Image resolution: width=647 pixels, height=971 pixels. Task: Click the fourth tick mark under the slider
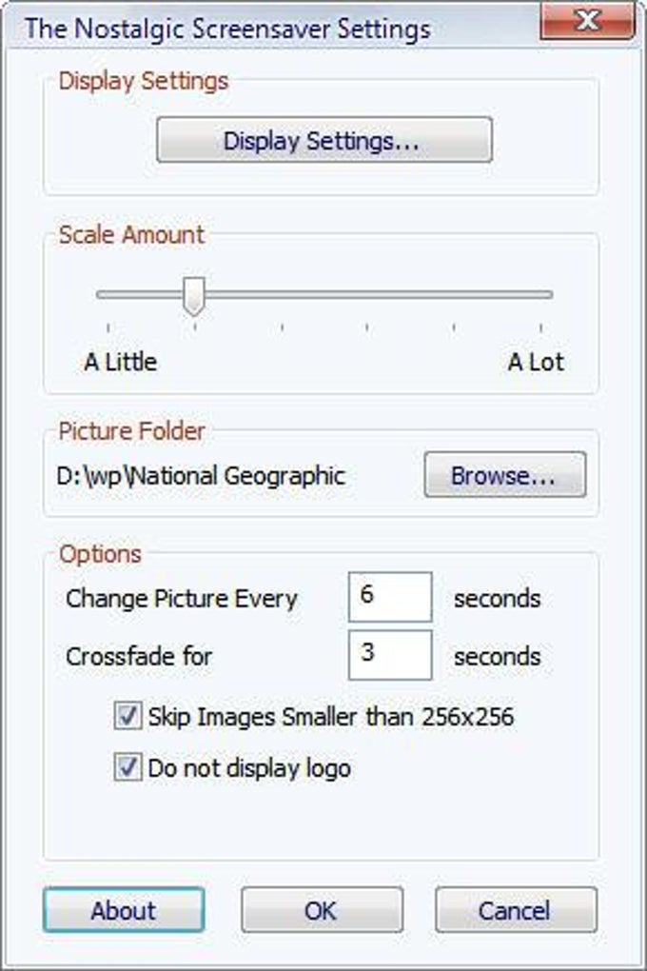pyautogui.click(x=367, y=327)
